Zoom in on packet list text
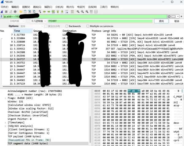184x146 pixels. pos(78,11)
